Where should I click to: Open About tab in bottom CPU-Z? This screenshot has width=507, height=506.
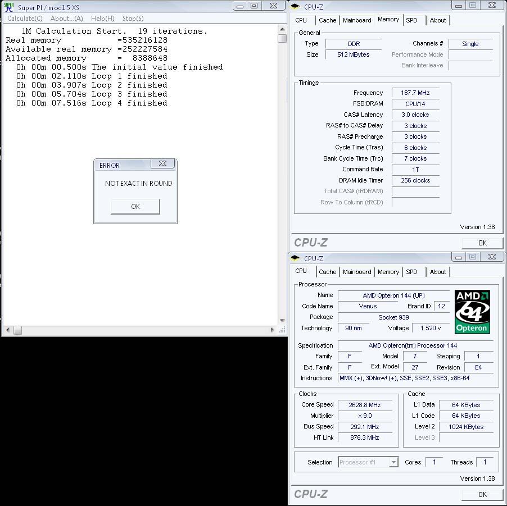[x=437, y=272]
